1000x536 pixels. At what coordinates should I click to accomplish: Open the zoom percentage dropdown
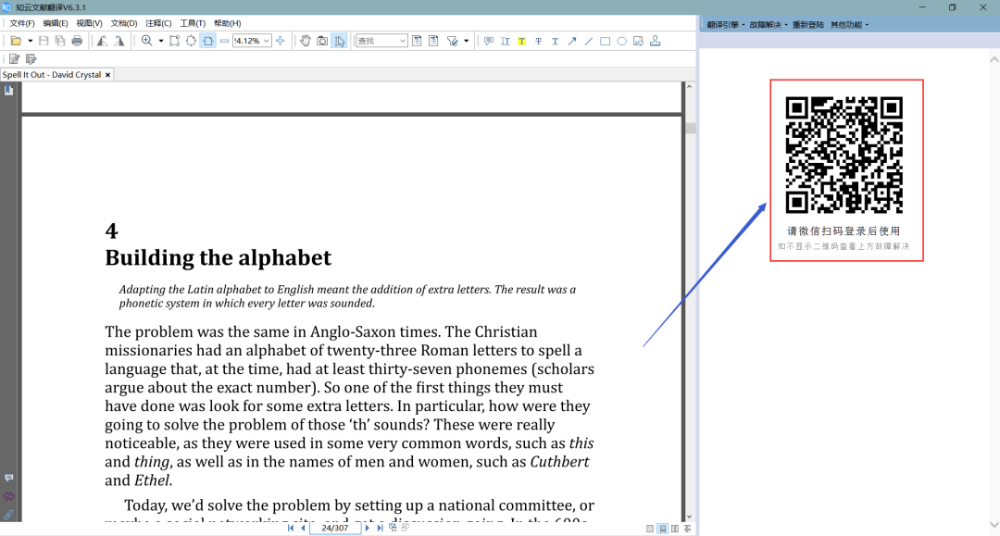[x=267, y=41]
